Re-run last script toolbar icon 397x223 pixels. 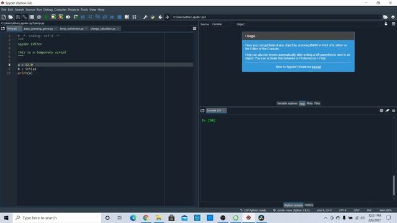pyautogui.click(x=76, y=17)
